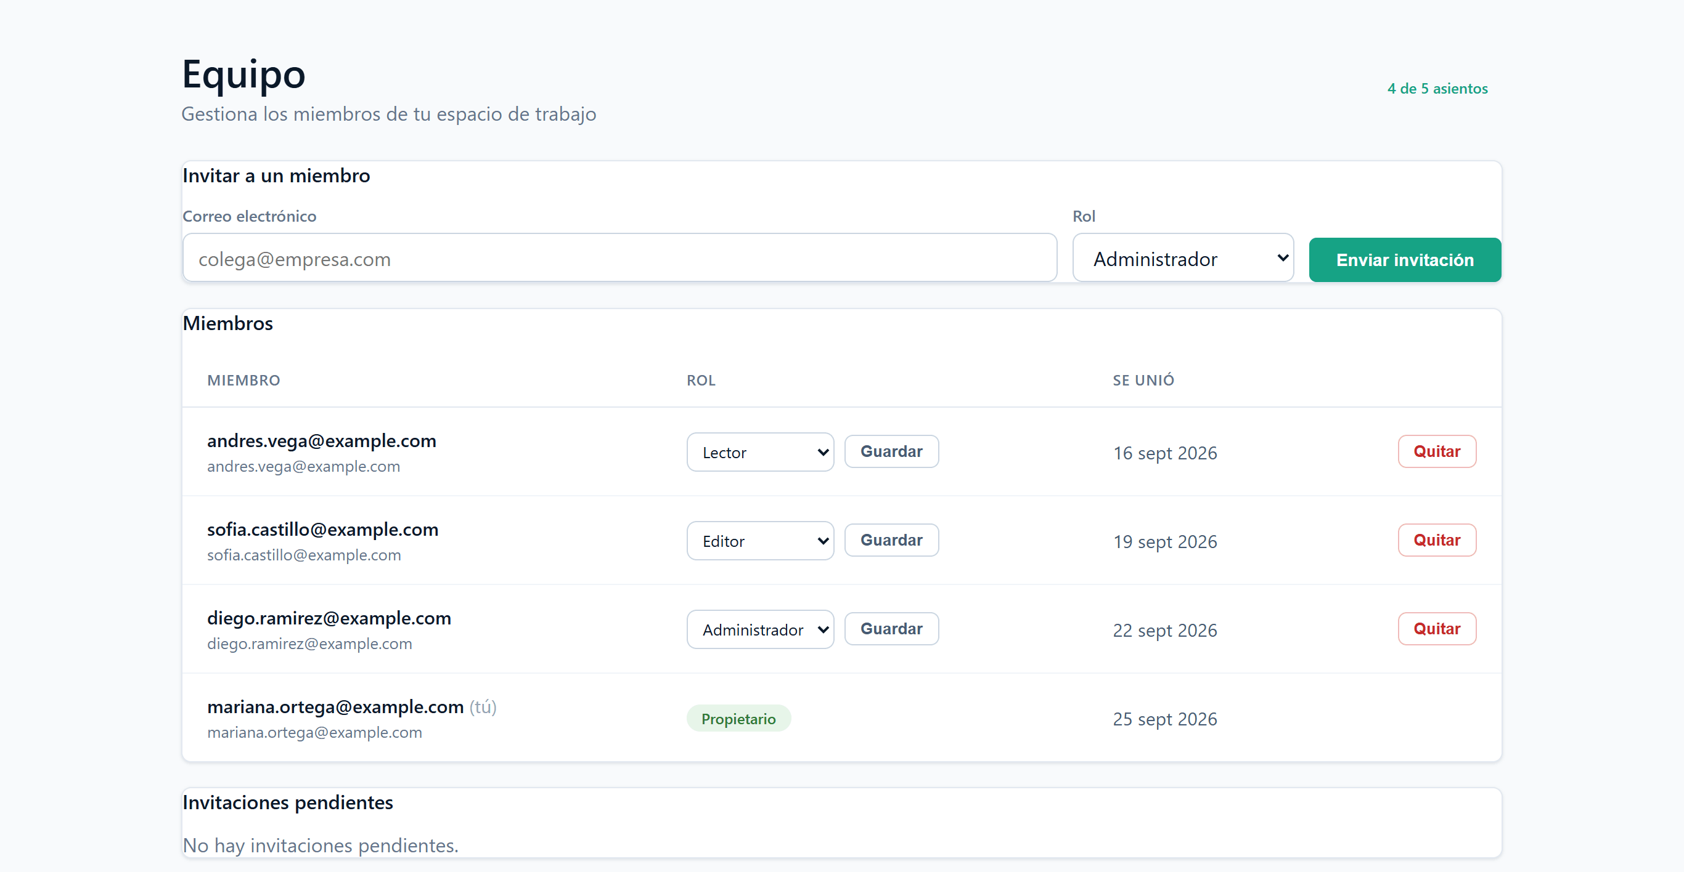This screenshot has width=1684, height=872.
Task: Remove diego.ramirez with the Quitar button
Action: (x=1436, y=629)
